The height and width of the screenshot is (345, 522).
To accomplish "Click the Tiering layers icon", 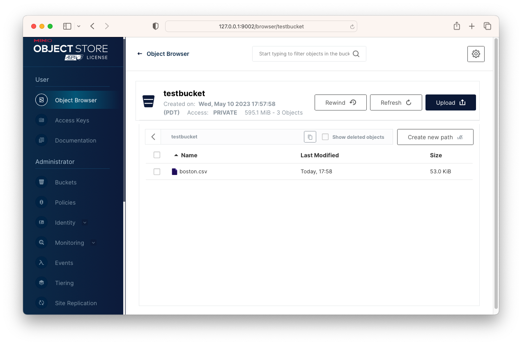I will (x=41, y=283).
